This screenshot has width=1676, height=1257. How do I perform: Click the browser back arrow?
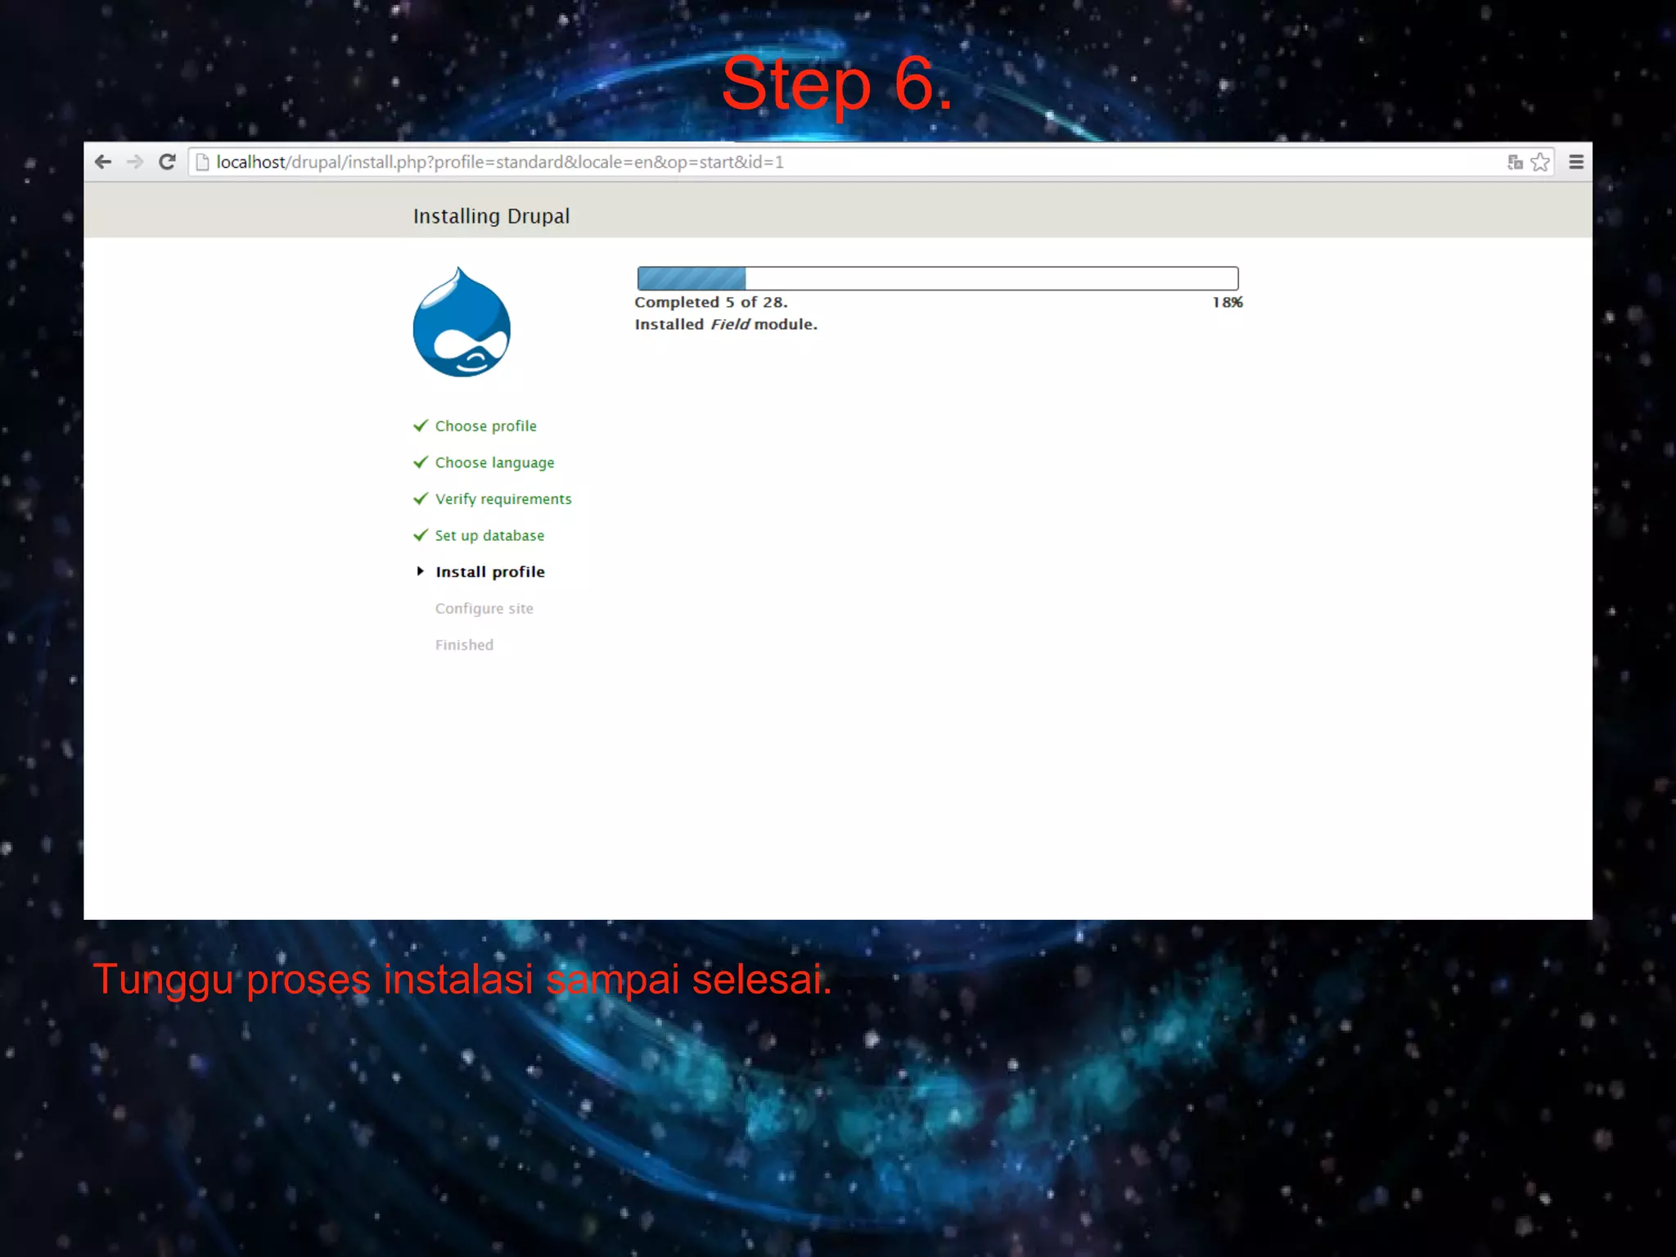[103, 162]
